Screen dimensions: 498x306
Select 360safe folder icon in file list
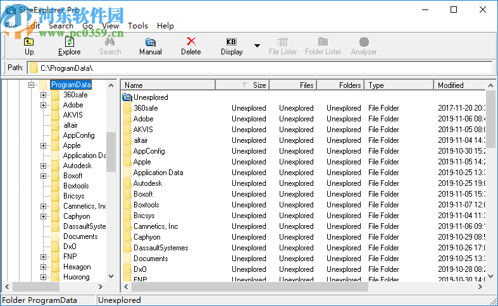tap(127, 108)
